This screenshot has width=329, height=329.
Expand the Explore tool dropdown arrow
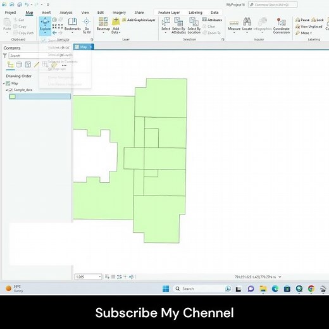pyautogui.click(x=45, y=33)
